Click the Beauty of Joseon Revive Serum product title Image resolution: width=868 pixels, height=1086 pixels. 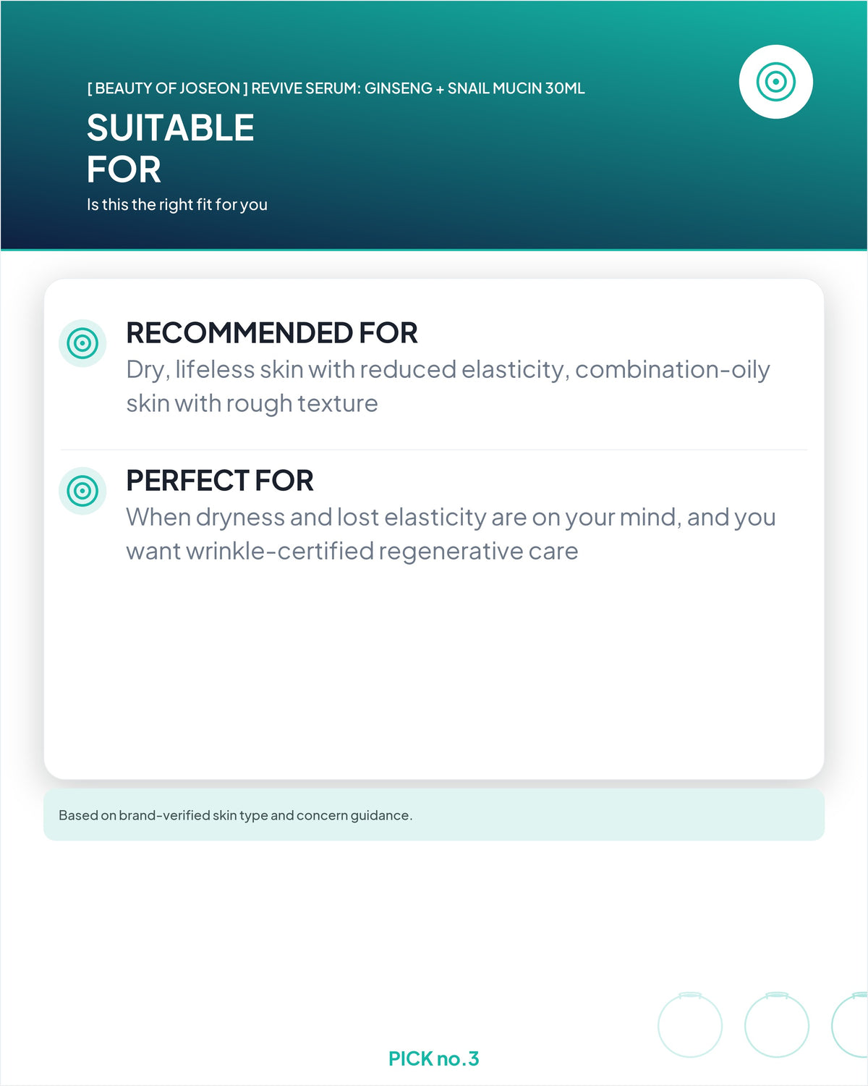pos(336,88)
